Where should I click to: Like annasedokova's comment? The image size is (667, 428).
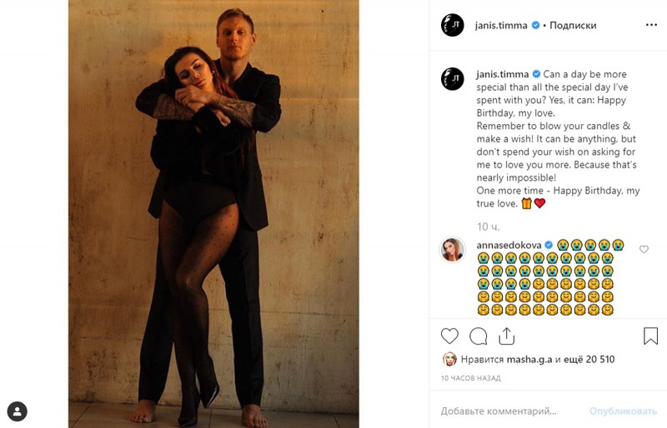pyautogui.click(x=644, y=249)
